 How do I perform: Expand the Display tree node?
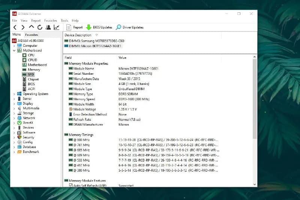tap(14, 104)
